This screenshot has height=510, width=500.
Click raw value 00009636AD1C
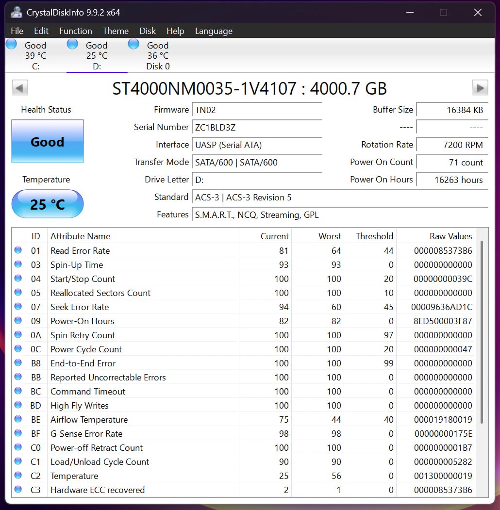[441, 307]
